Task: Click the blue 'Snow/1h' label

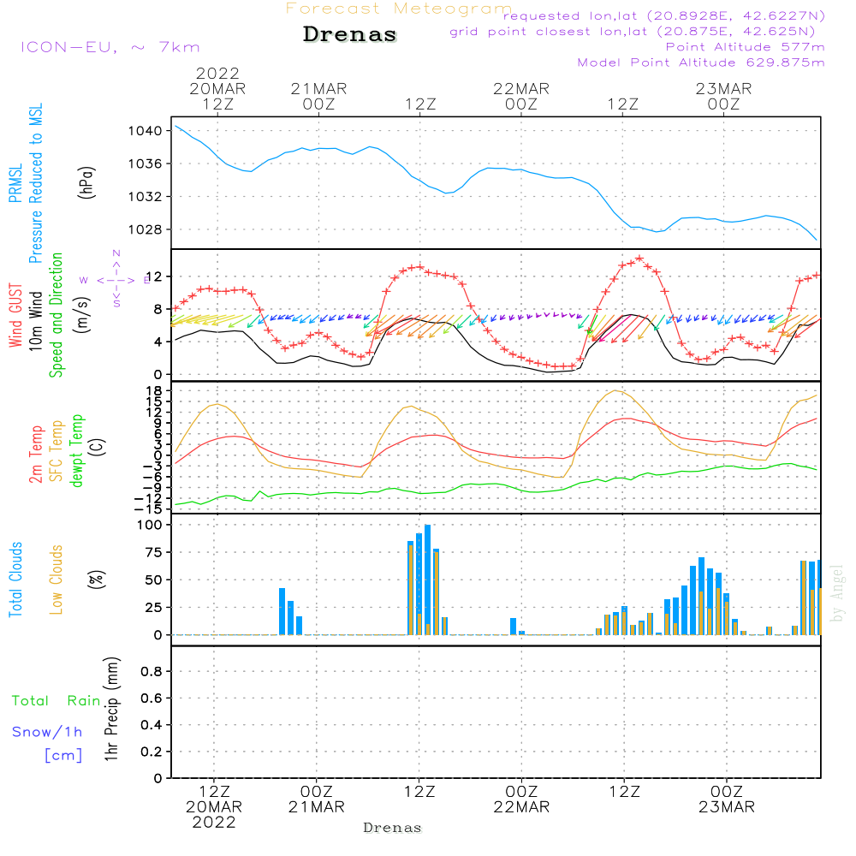Action: tap(47, 732)
